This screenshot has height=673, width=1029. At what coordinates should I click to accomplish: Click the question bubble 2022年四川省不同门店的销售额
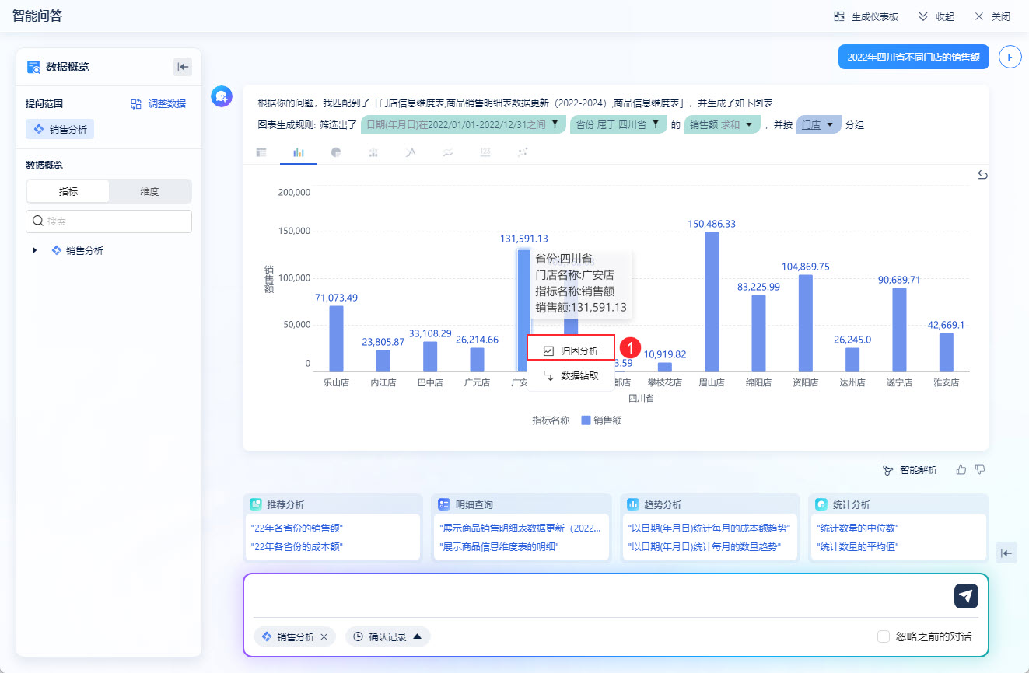[x=914, y=57]
